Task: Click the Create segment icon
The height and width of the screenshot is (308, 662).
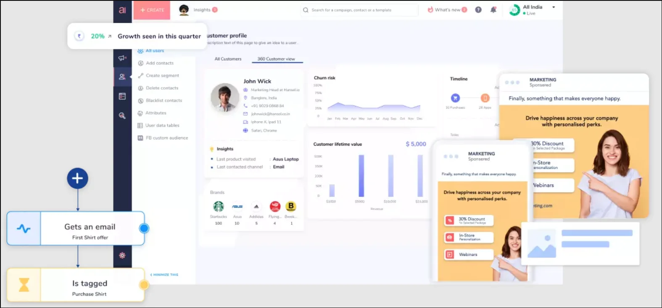Action: 140,76
